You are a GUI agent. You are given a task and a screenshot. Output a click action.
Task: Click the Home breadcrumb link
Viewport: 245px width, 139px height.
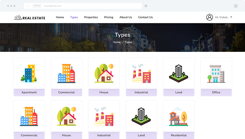tap(117, 42)
